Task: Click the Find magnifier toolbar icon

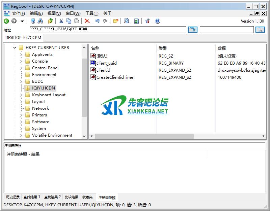Action: [126, 21]
